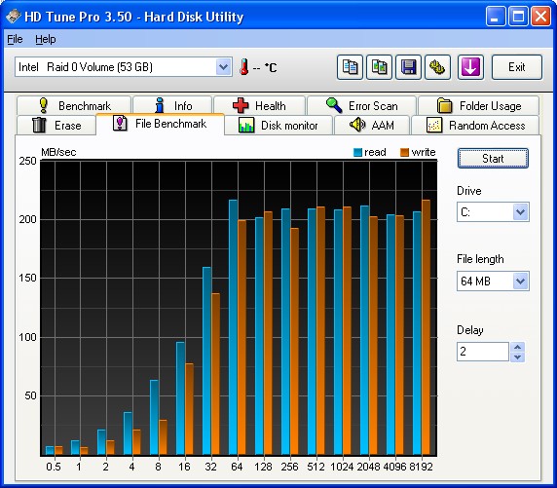Open the Folder Usage tab
557x488 pixels.
(478, 105)
